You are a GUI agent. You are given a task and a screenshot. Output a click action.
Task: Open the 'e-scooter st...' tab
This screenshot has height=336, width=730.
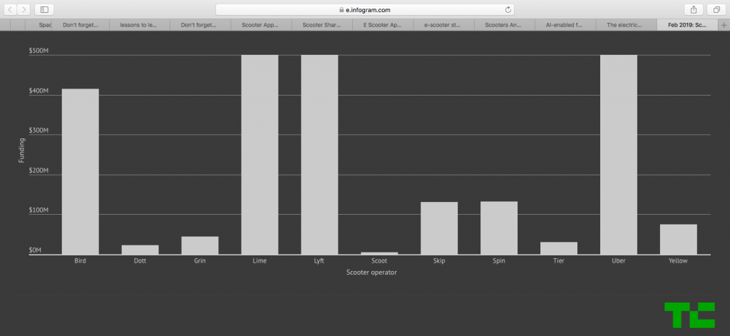pyautogui.click(x=443, y=24)
